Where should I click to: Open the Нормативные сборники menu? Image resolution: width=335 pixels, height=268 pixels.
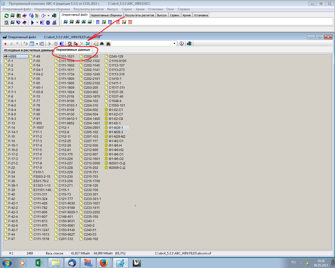(52, 9)
